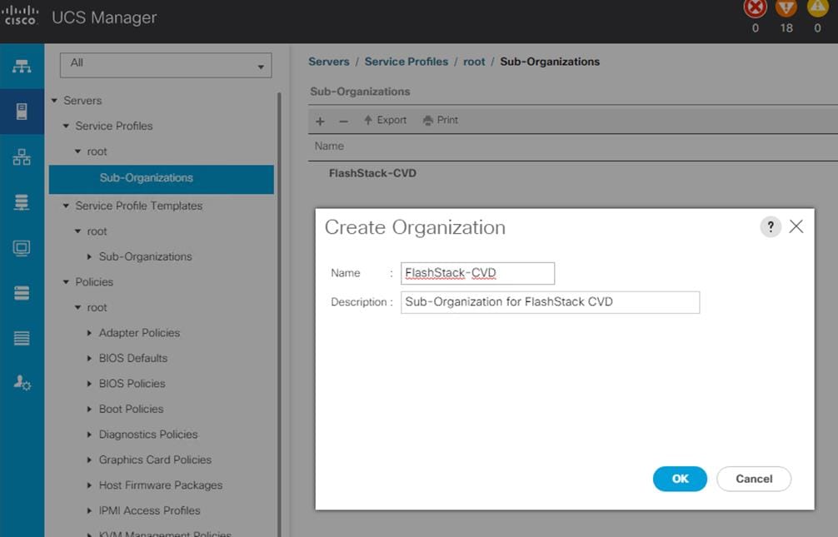Open the LAN tab icon in the sidebar
838x537 pixels.
point(22,157)
